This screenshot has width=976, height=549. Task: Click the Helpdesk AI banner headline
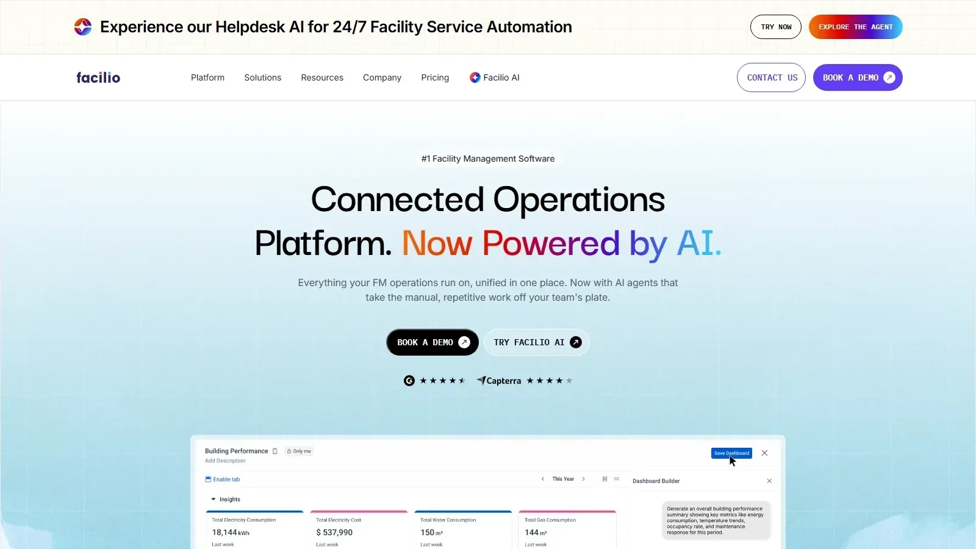click(336, 27)
